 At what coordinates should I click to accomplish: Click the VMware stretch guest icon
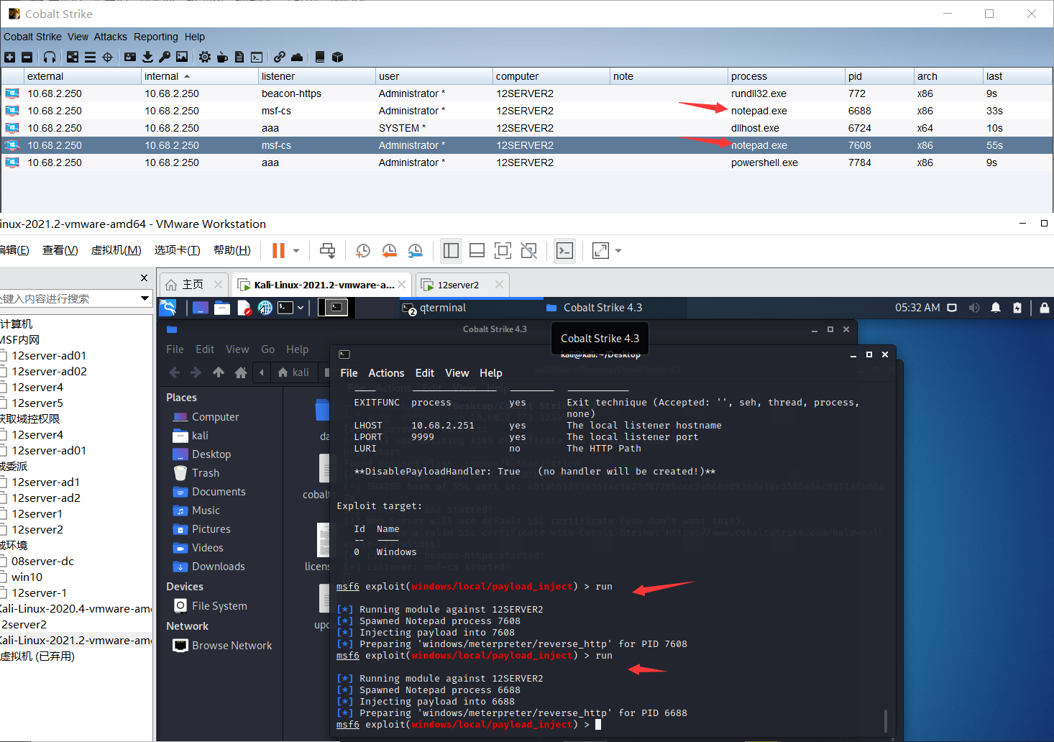coord(600,250)
